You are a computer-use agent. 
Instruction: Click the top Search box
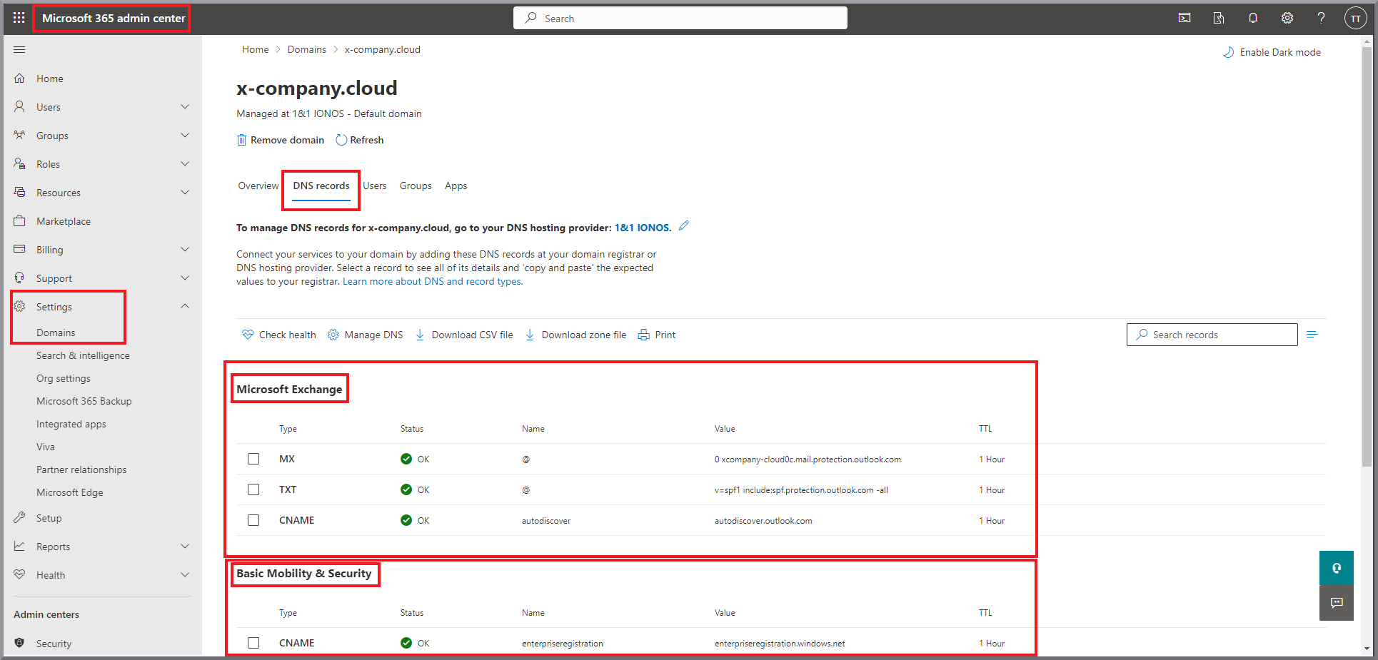(x=680, y=18)
